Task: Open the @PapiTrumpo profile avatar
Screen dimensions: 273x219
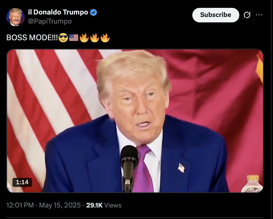Action: 15,17
